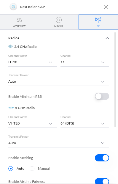Click the Rest Kolonn AP device icon
118x184 pixels.
click(13, 7)
